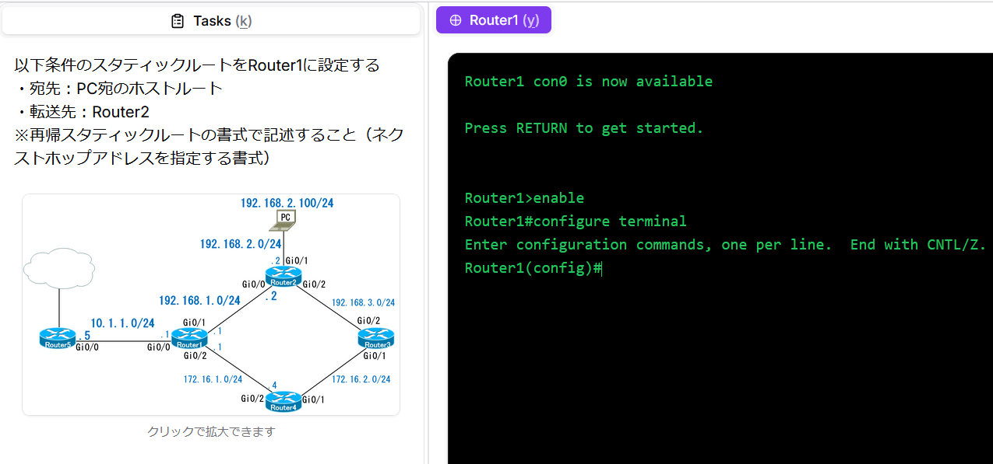Click the plus-circle icon on Router1 button
The width and height of the screenshot is (993, 464).
click(456, 20)
